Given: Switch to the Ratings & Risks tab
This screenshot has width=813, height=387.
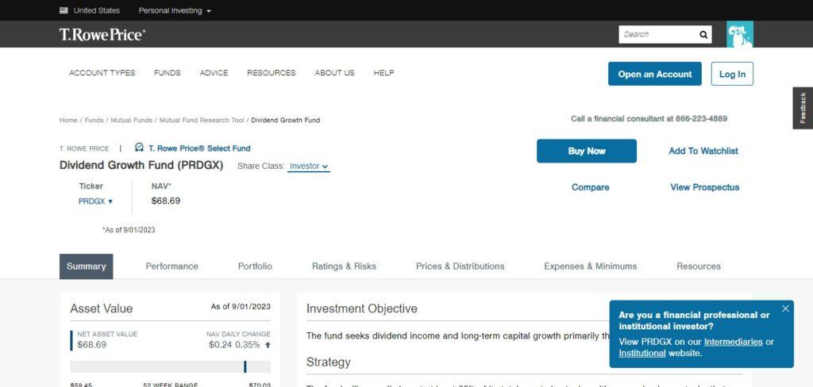Looking at the screenshot, I should click(x=344, y=266).
